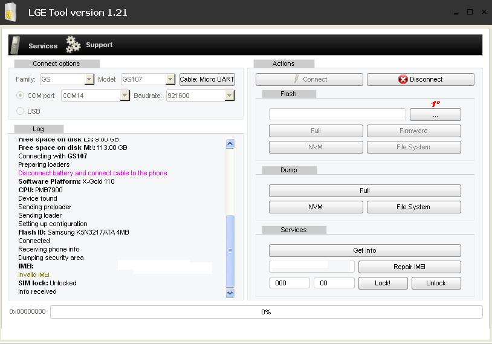Open the Services menu
The height and width of the screenshot is (344, 492).
coord(43,46)
